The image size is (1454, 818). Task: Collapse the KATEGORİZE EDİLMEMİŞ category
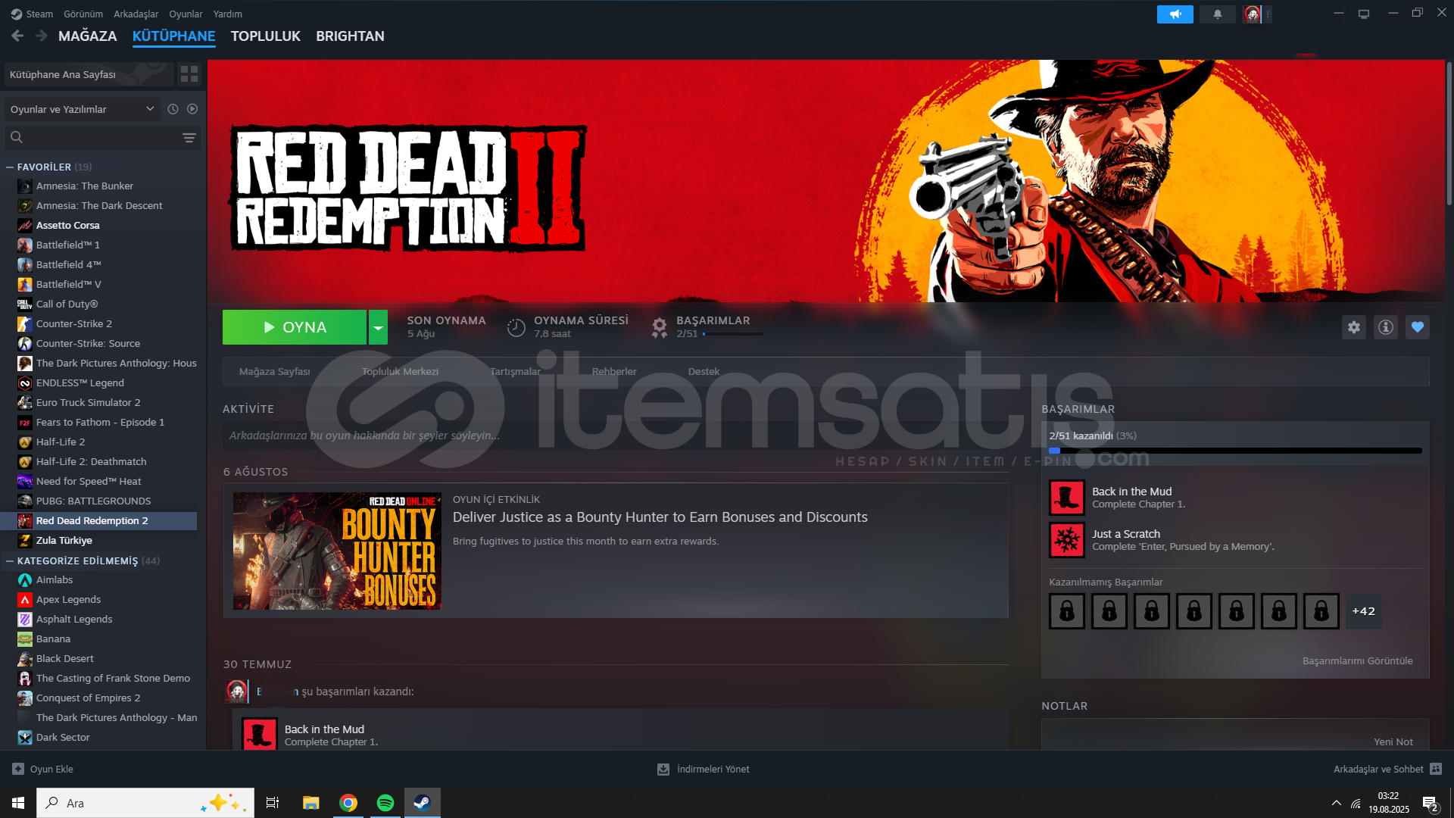click(x=10, y=561)
